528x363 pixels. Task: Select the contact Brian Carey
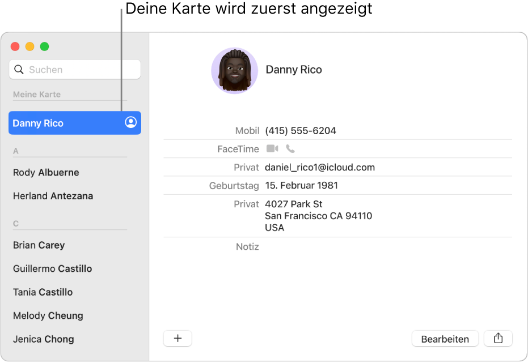39,245
